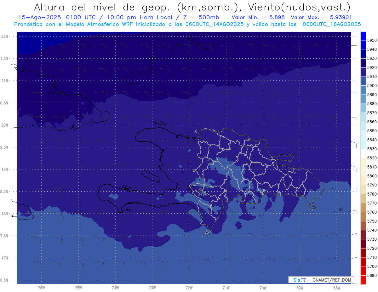The image size is (378, 292).
Task: Click the bright blue swatch at colorbar top
Action: 363,36
